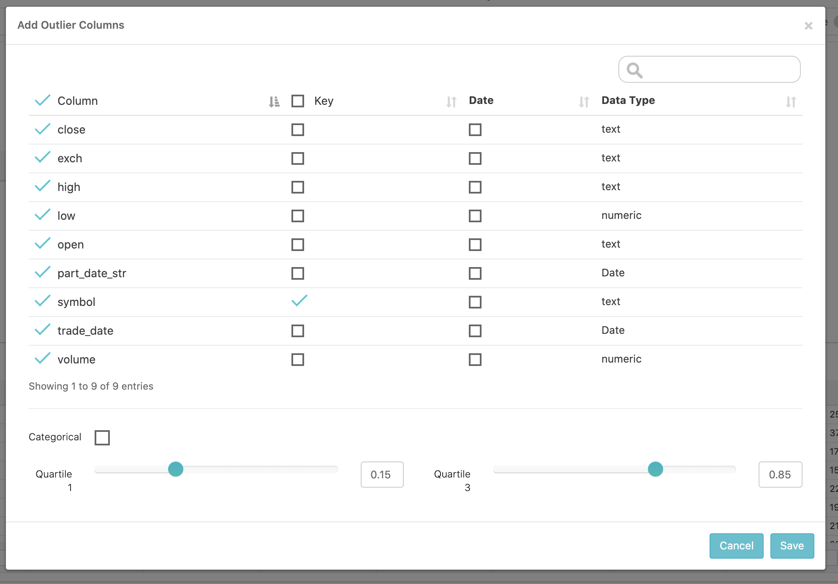Check the header Key select-all box
This screenshot has height=584, width=838.
pos(298,101)
